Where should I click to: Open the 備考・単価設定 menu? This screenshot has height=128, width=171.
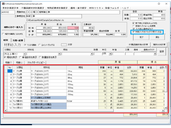(x=79, y=8)
